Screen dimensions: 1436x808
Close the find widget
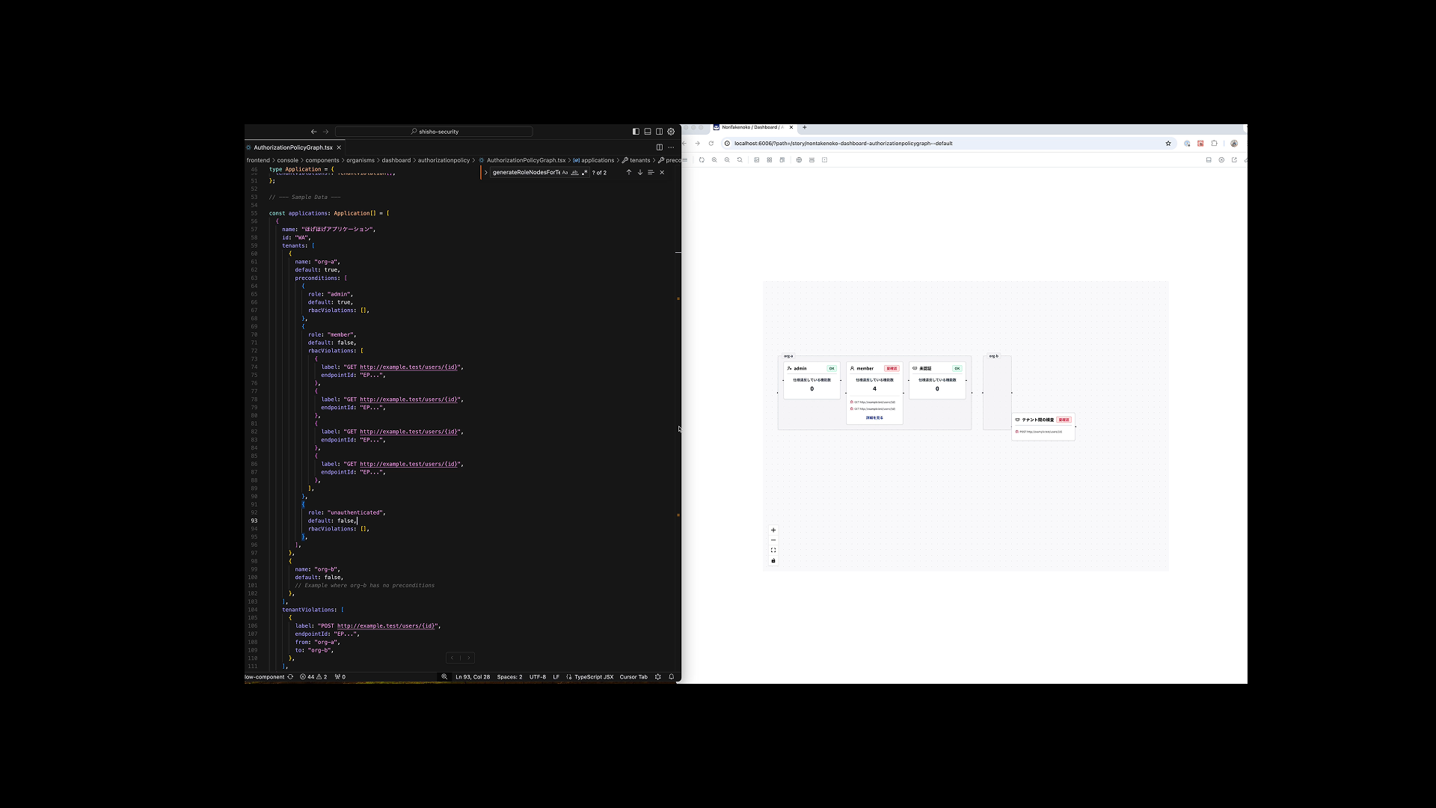662,173
